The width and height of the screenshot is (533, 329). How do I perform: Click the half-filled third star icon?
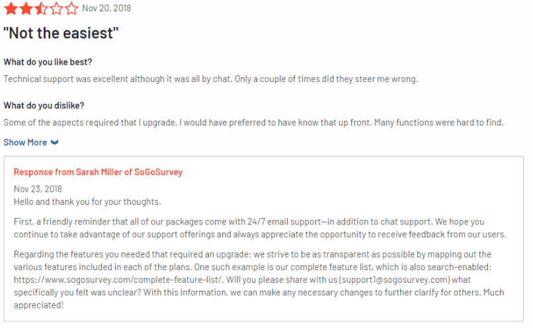tap(41, 9)
